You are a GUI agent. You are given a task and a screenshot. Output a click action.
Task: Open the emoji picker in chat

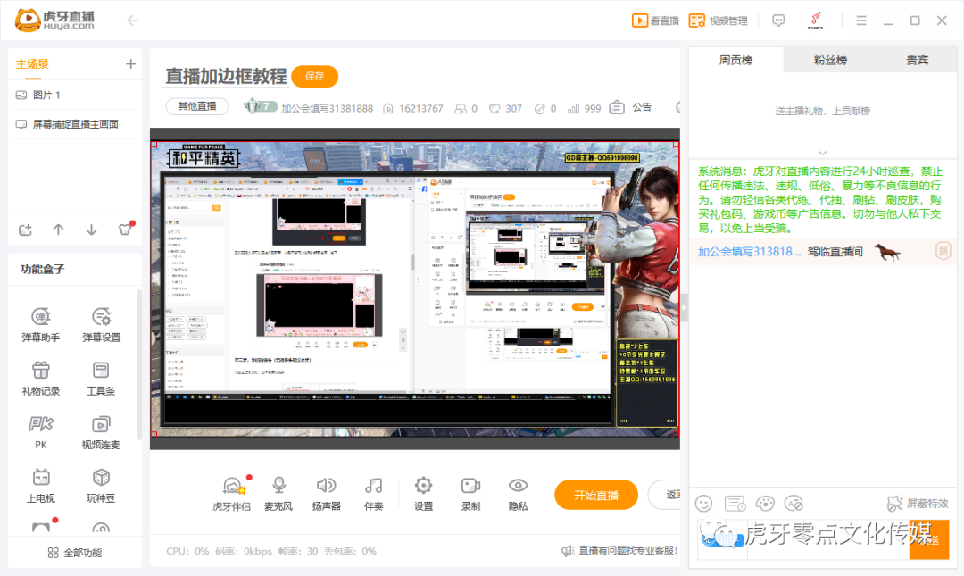[x=703, y=504]
